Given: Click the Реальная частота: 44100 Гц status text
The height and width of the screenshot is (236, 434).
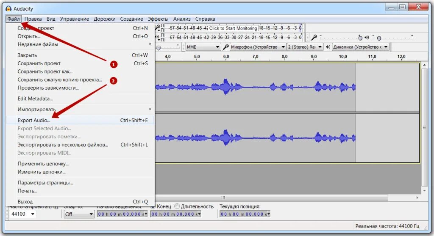Looking at the screenshot, I should pos(387,226).
